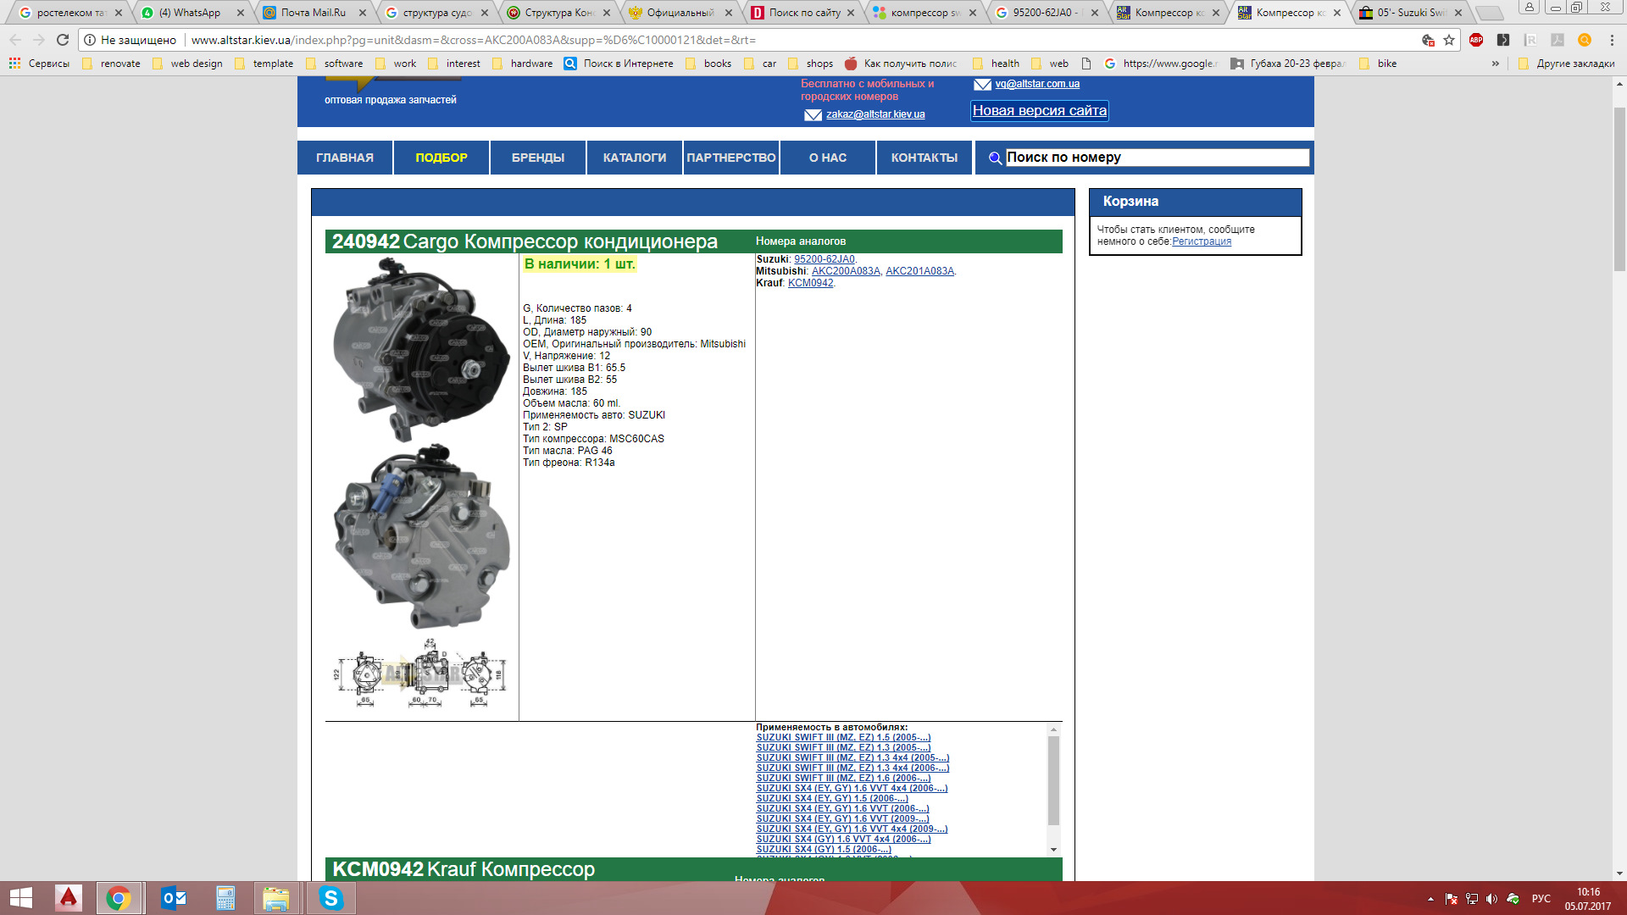Open Outlook from the taskbar
1627x915 pixels.
174,898
